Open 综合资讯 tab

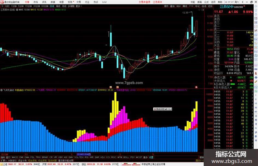pos(32,160)
